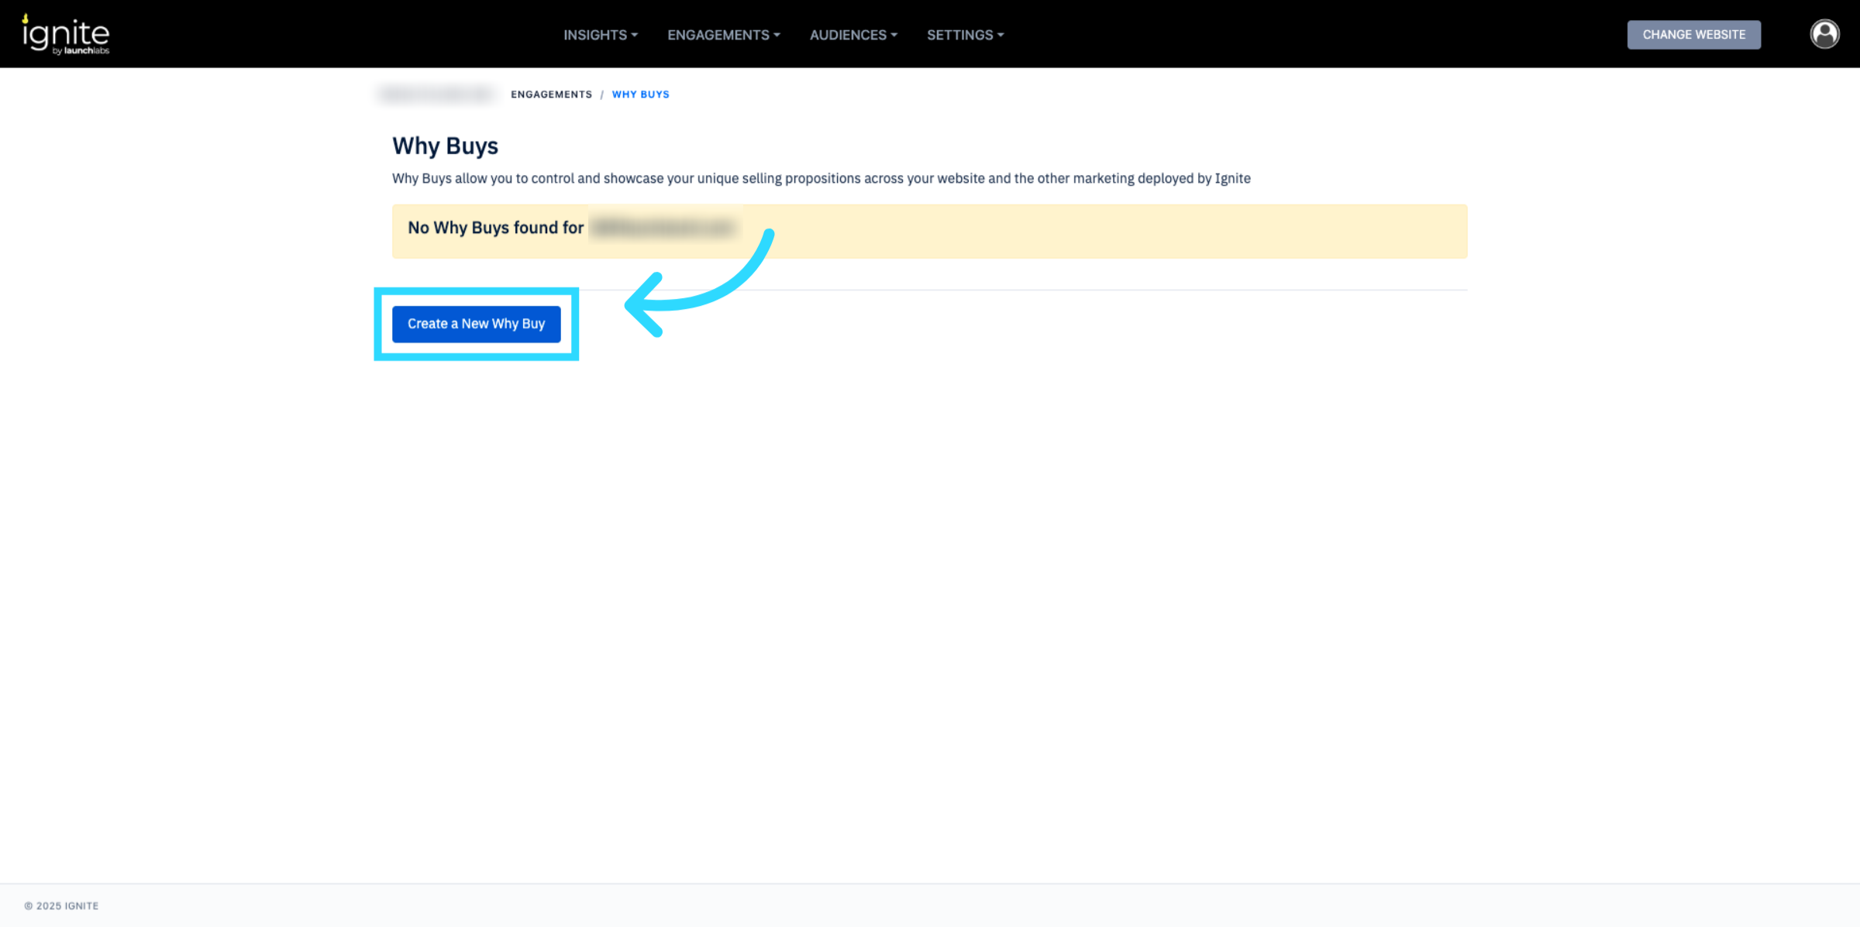Select the WHY BUYS breadcrumb
This screenshot has width=1860, height=927.
tap(640, 94)
